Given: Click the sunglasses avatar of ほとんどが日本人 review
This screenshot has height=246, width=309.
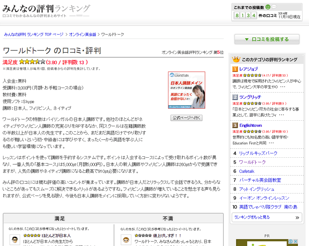Looking at the screenshot, I should (x=15, y=240).
